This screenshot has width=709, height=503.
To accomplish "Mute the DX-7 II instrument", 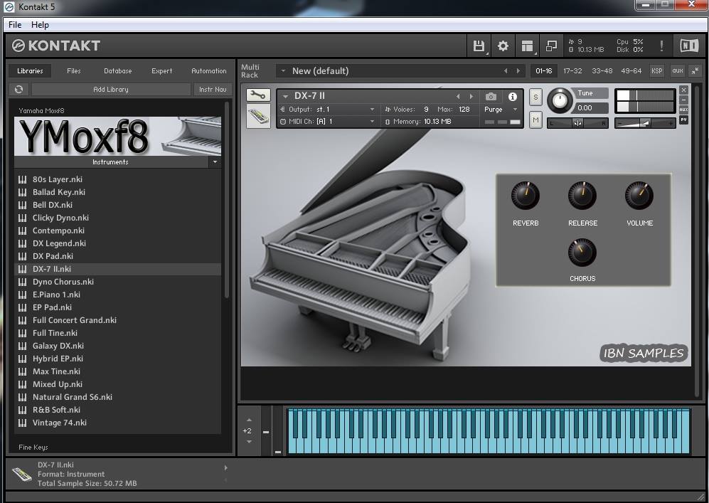I will coord(535,120).
